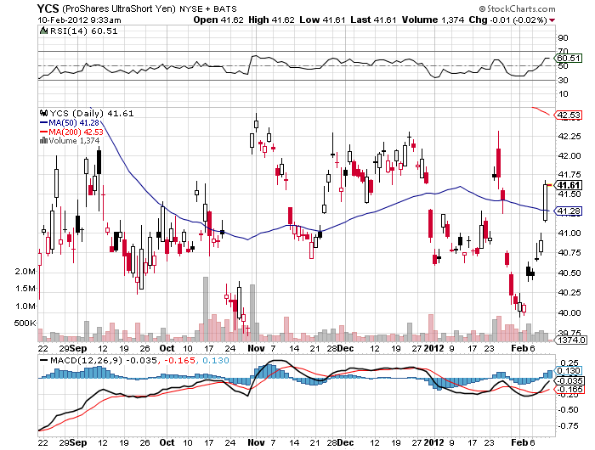Image resolution: width=595 pixels, height=450 pixels.
Task: Click the 2.0M volume axis label
Action: (25, 272)
